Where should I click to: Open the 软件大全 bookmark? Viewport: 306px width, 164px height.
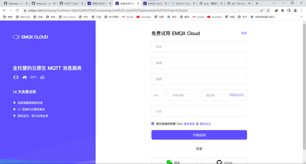click(23, 17)
